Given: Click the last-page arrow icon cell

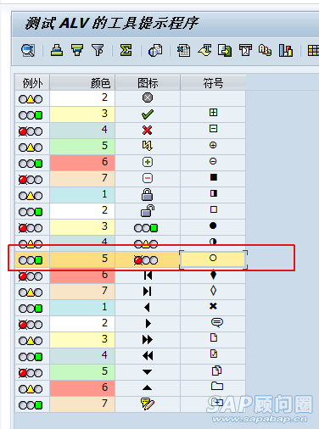Looking at the screenshot, I should tap(148, 291).
